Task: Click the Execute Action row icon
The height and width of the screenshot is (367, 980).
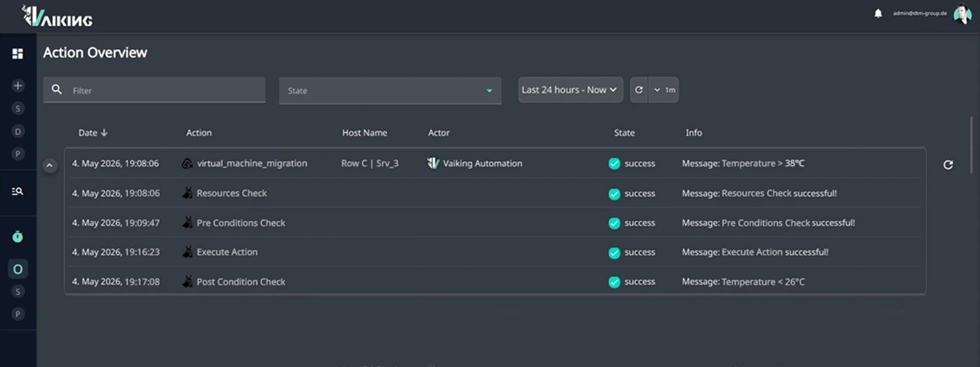Action: (187, 252)
